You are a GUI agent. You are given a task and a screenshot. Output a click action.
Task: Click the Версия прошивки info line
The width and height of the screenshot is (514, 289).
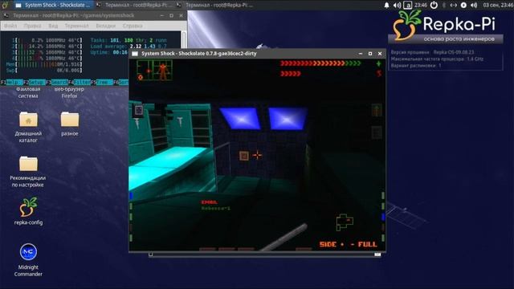click(432, 52)
